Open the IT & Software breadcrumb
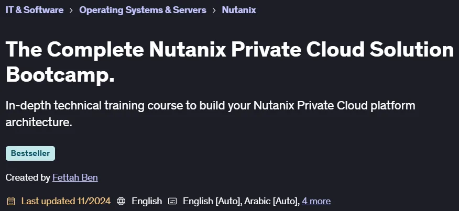The height and width of the screenshot is (211, 459). click(x=35, y=10)
